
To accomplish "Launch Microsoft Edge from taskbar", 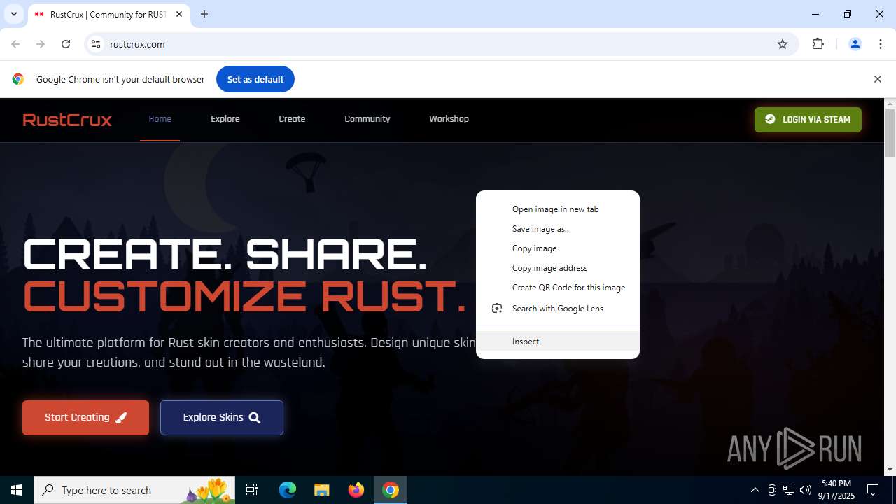I will click(x=288, y=490).
